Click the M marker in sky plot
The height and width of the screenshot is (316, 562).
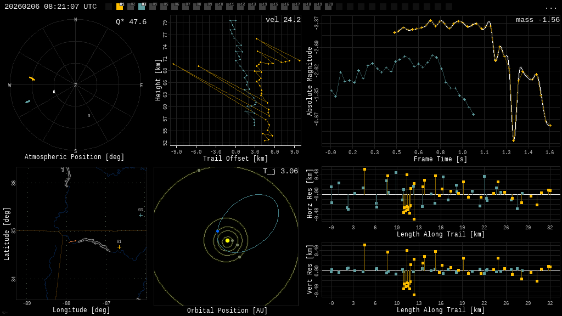tap(88, 116)
